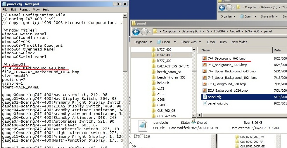Screen dimensions: 287x148
Task: Open the Edit menu in Notepad
Action: pyautogui.click(x=13, y=10)
